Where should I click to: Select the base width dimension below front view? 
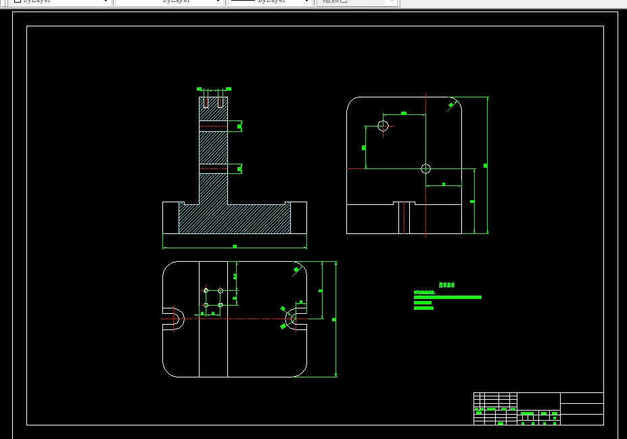(235, 247)
